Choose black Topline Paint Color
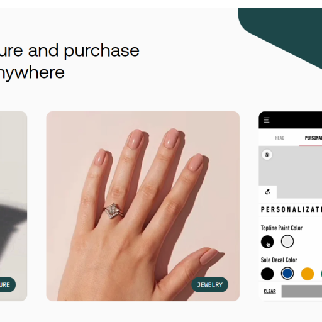The width and height of the screenshot is (322, 322). click(267, 241)
